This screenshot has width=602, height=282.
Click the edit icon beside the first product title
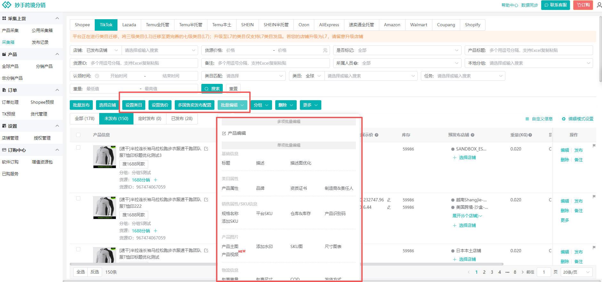pyautogui.click(x=206, y=149)
